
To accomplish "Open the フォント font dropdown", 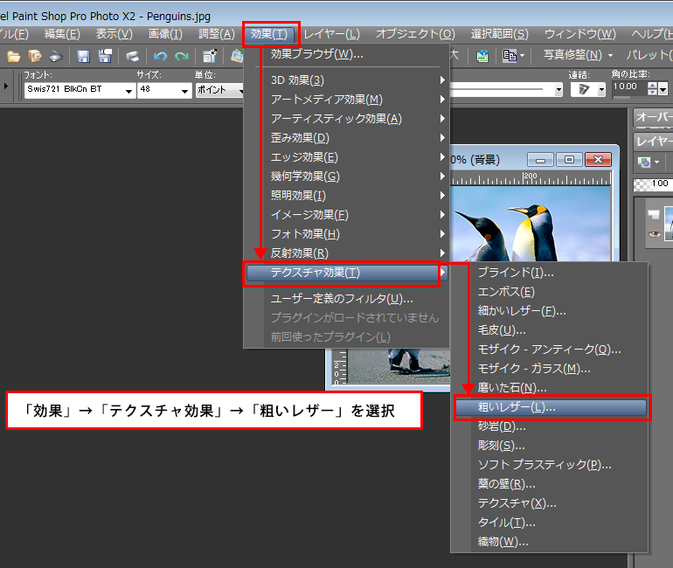I will (x=128, y=91).
